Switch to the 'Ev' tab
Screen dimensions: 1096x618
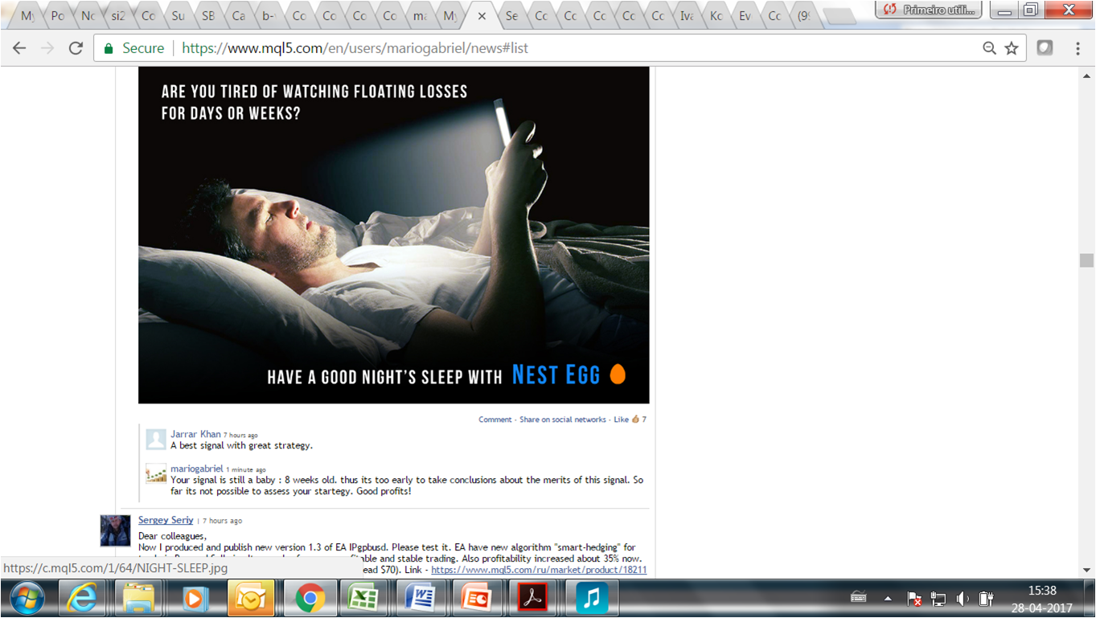745,16
